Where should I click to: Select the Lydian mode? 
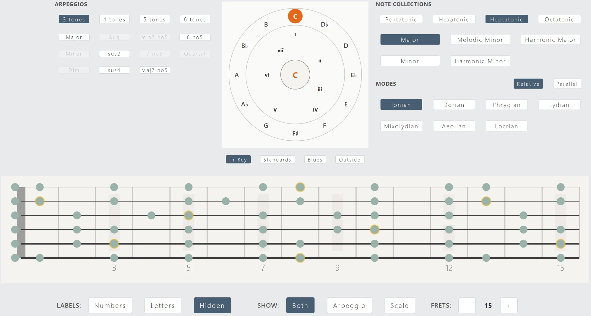[559, 105]
